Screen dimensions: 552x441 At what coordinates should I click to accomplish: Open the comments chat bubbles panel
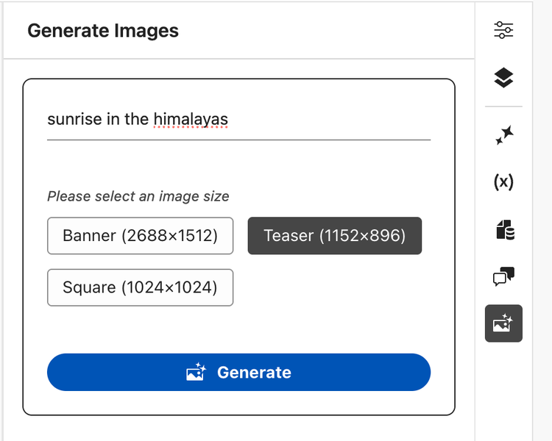tap(503, 277)
